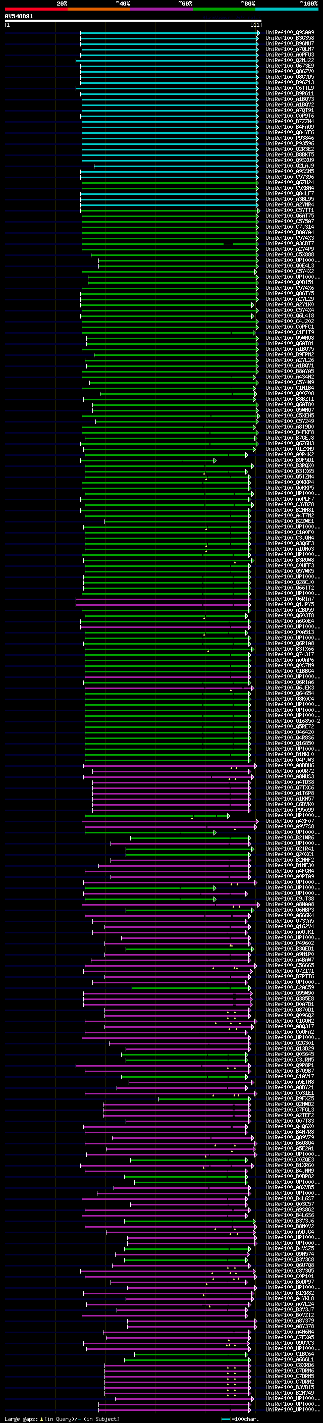Select hit label UniRef100_C1FIT9

pyautogui.click(x=290, y=332)
